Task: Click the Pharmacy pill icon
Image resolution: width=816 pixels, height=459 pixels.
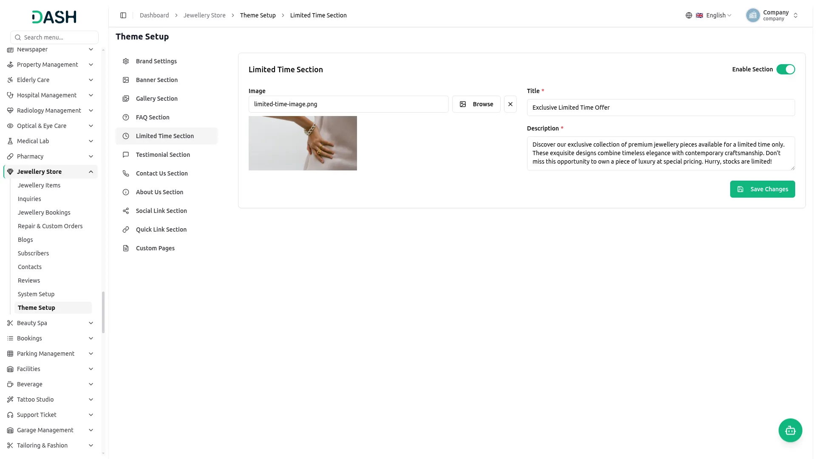Action: pyautogui.click(x=10, y=156)
